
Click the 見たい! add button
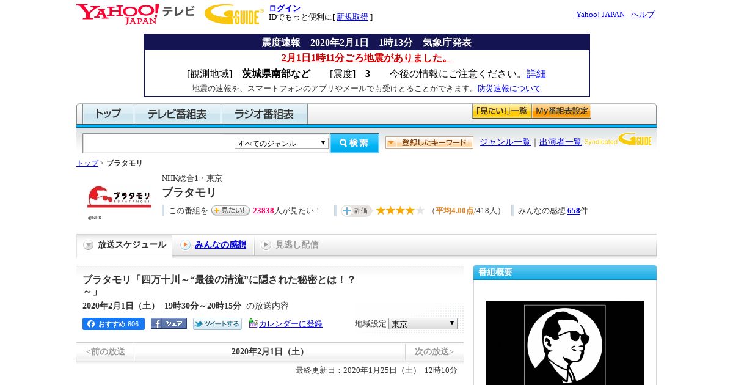230,210
